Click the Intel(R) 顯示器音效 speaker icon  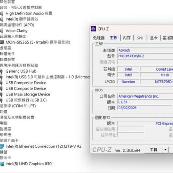point(1,19)
